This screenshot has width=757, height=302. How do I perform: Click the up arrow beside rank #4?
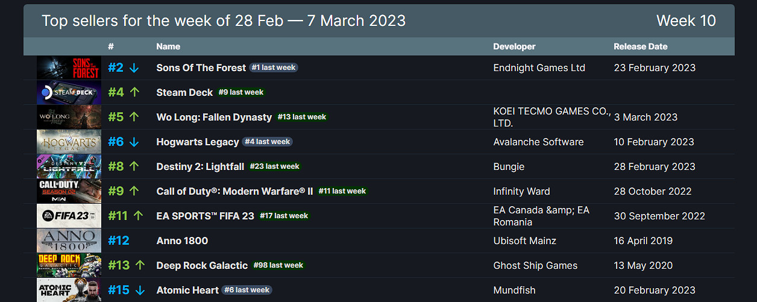pos(134,92)
